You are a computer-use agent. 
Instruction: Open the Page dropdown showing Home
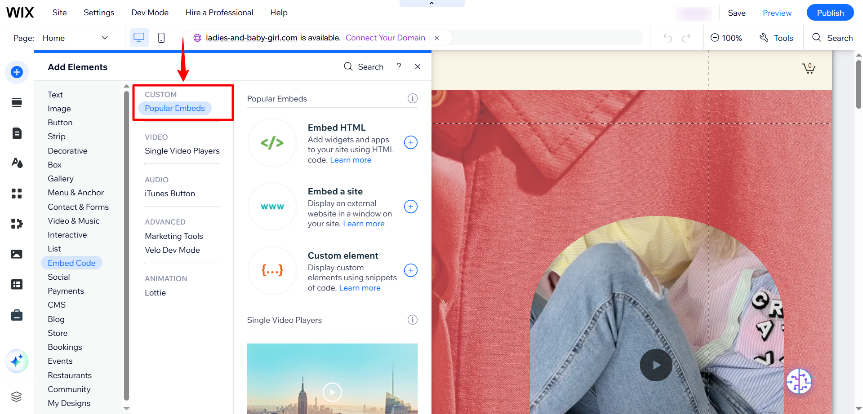click(x=75, y=38)
